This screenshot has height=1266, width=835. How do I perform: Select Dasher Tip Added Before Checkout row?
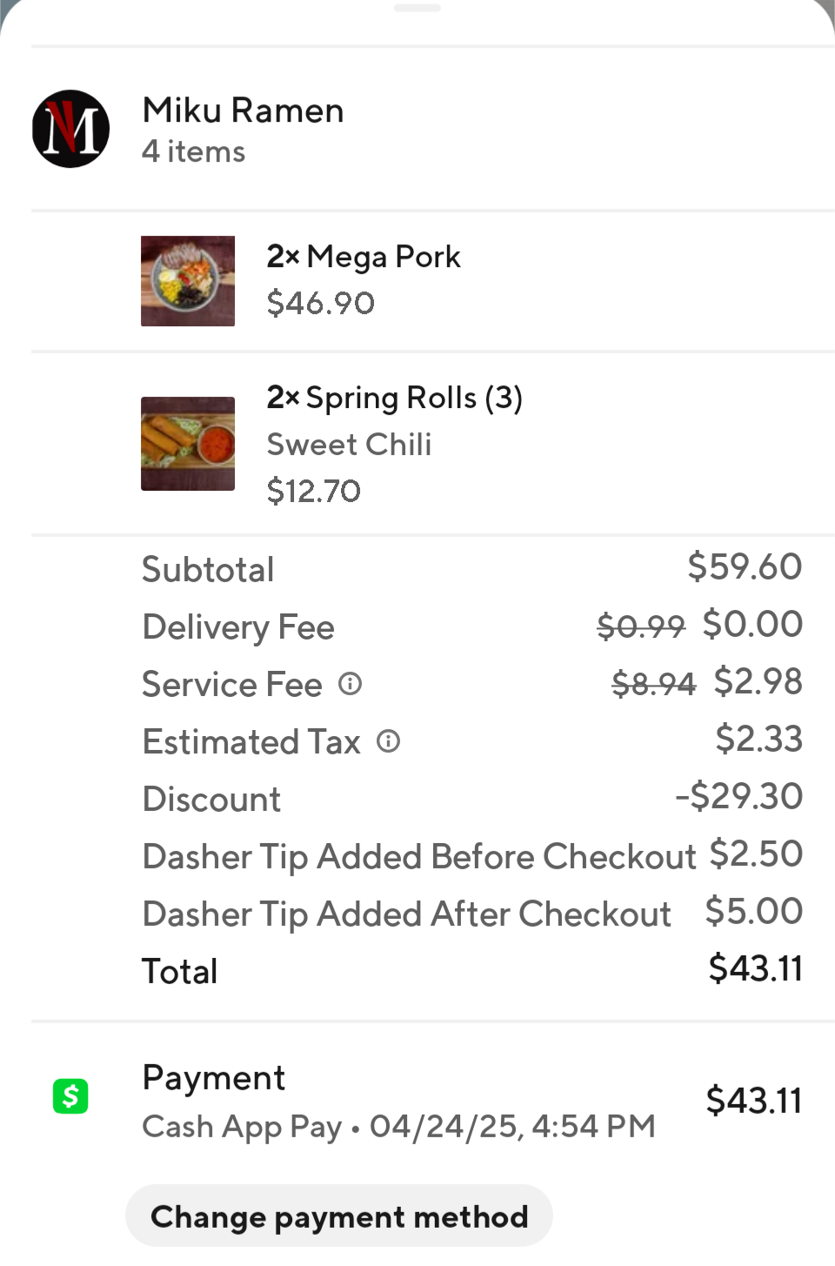(419, 856)
